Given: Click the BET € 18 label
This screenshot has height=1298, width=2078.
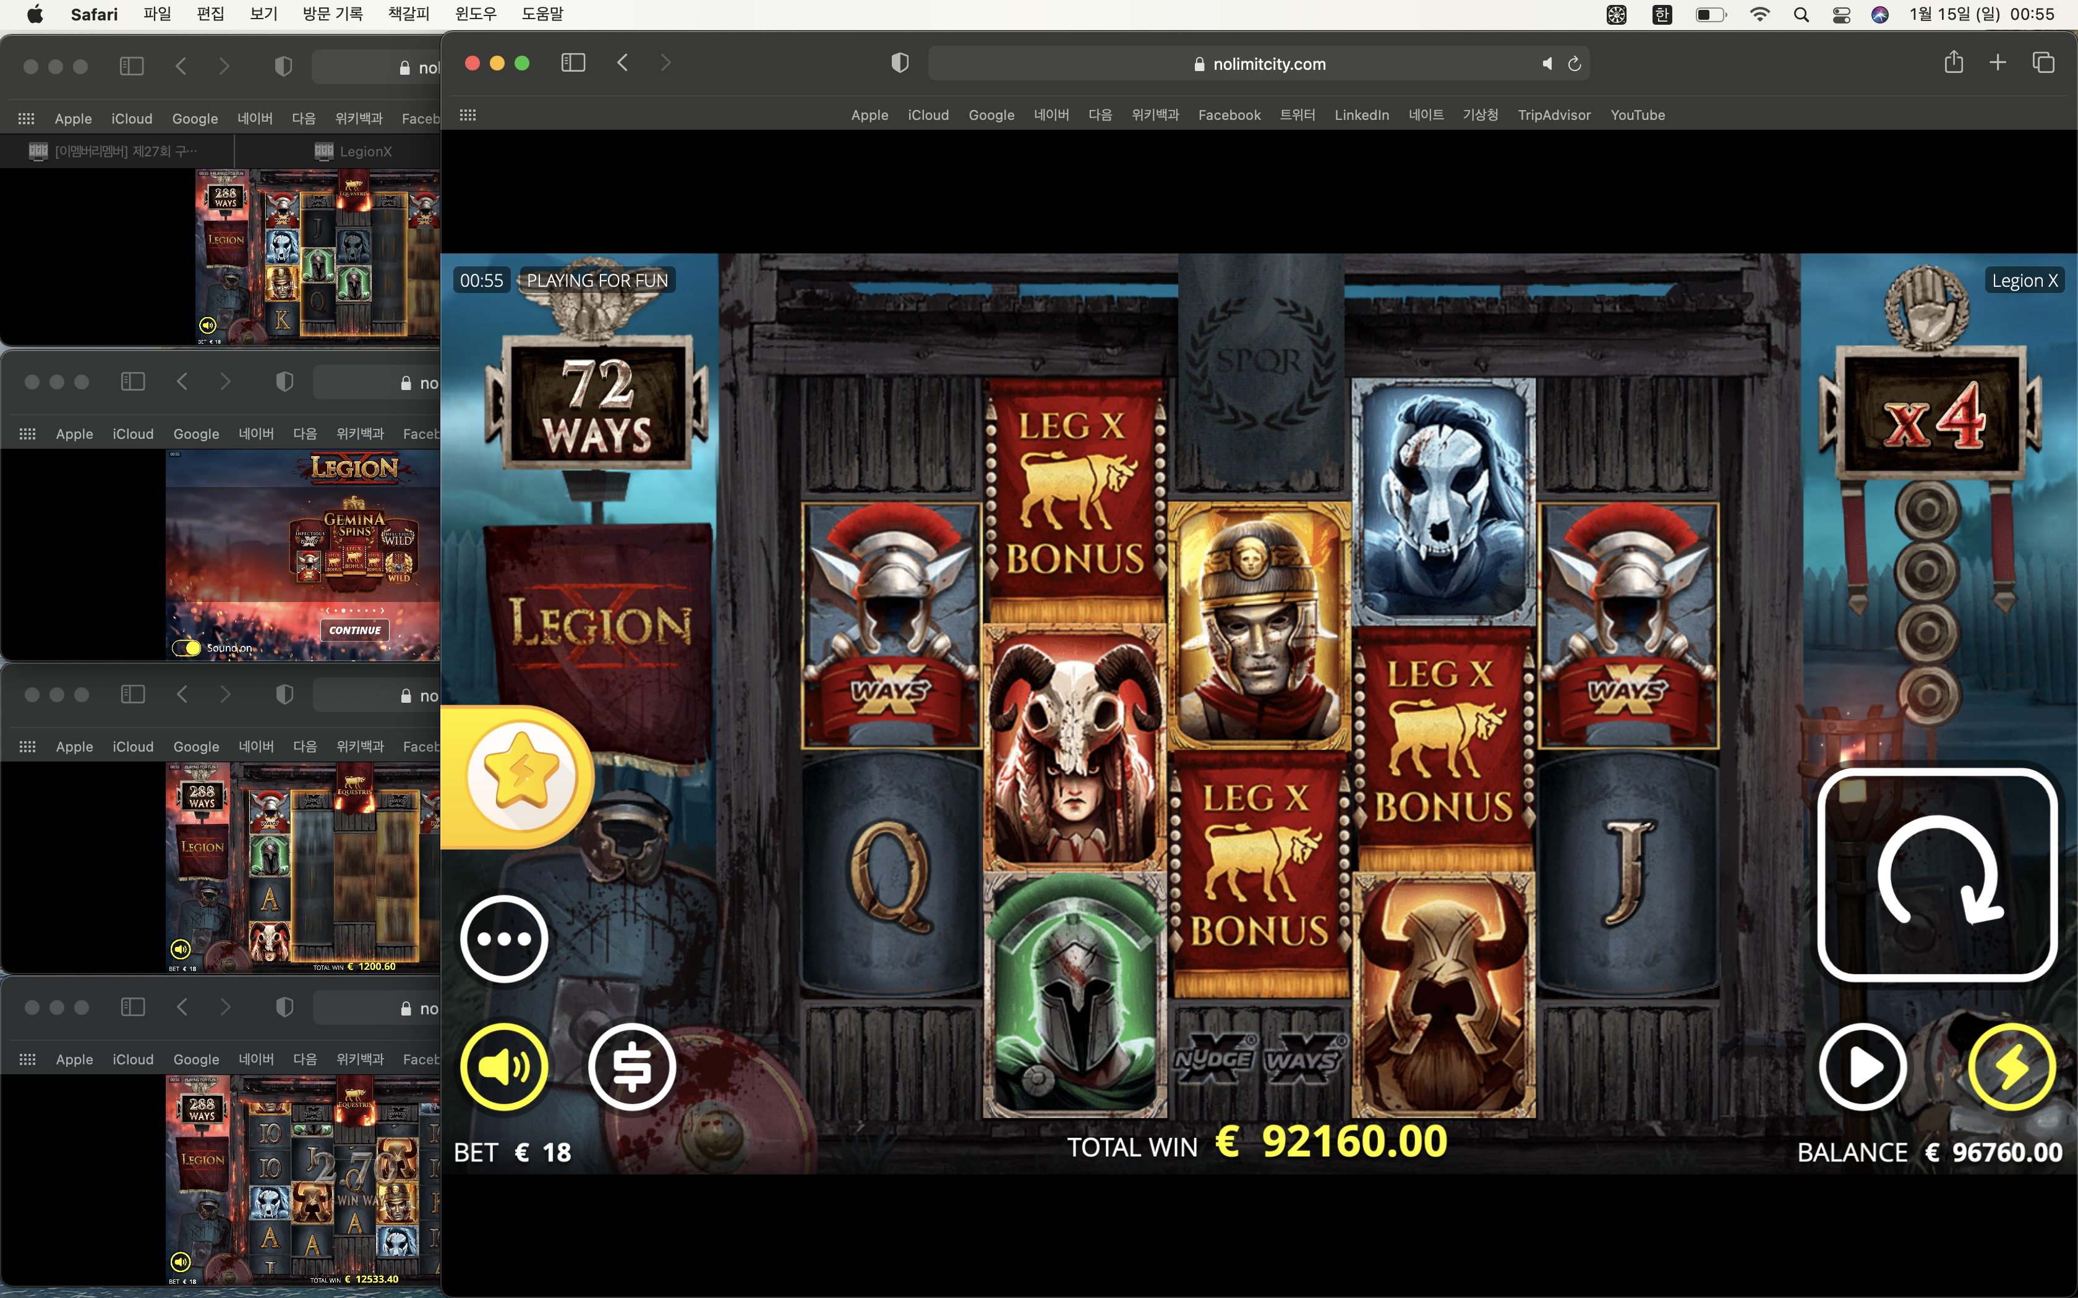Looking at the screenshot, I should (513, 1152).
